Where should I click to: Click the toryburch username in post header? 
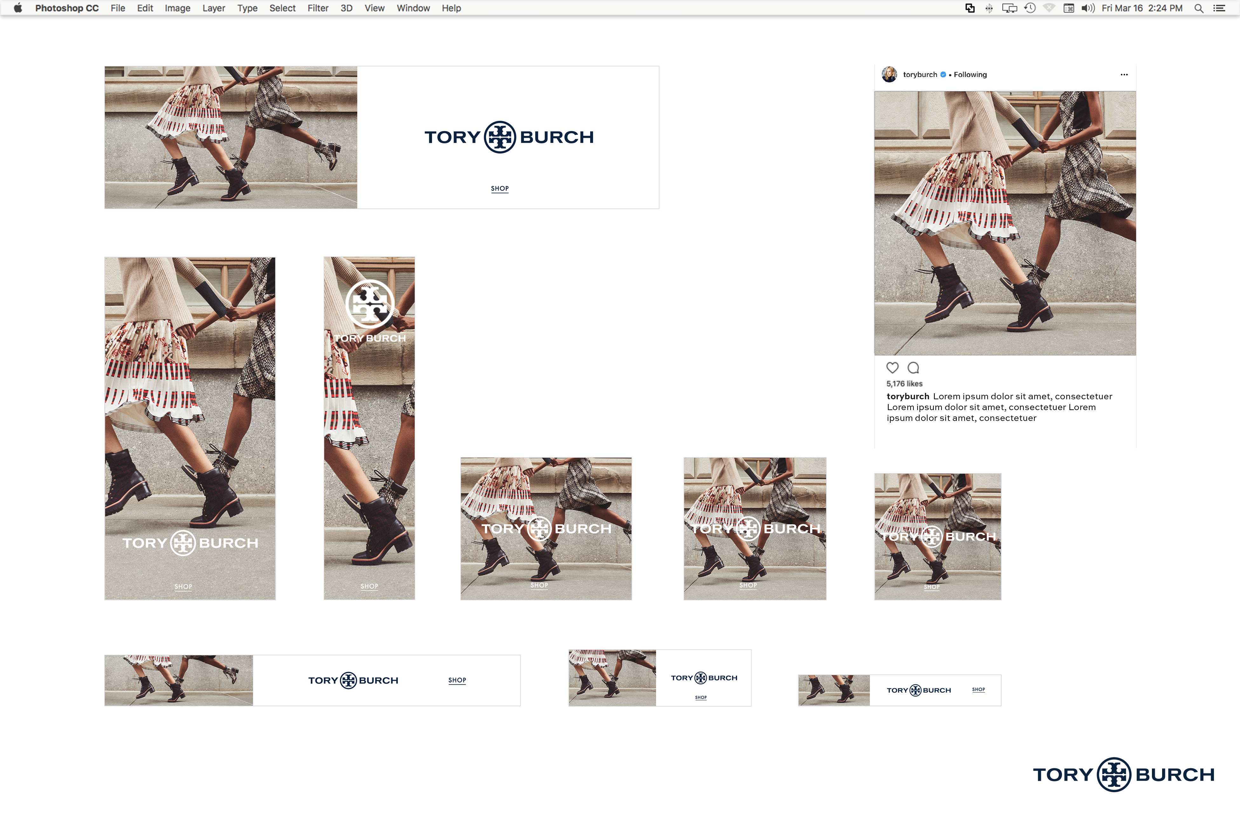pyautogui.click(x=920, y=74)
